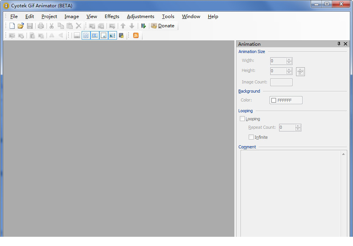This screenshot has height=246, width=353.
Task: Increase Width using stepper up arrow
Action: [x=289, y=59]
